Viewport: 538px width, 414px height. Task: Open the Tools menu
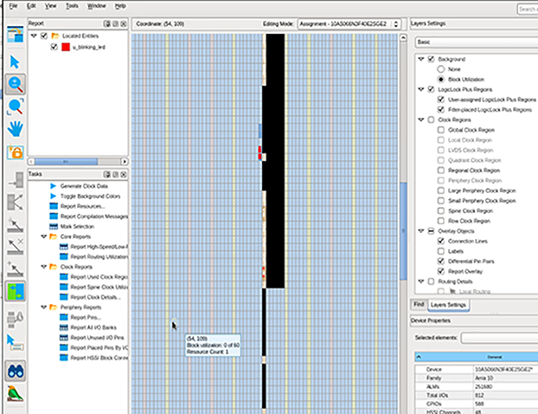pos(72,5)
